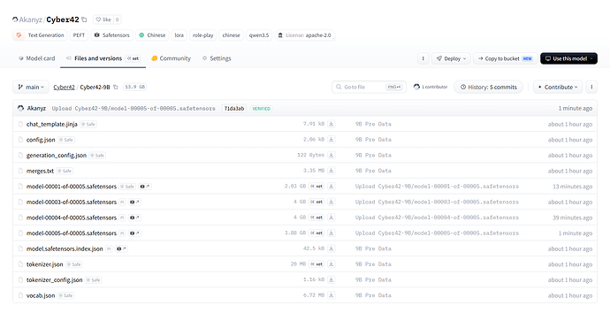Download tokenizer.json
This screenshot has width=610, height=336.
(x=331, y=264)
